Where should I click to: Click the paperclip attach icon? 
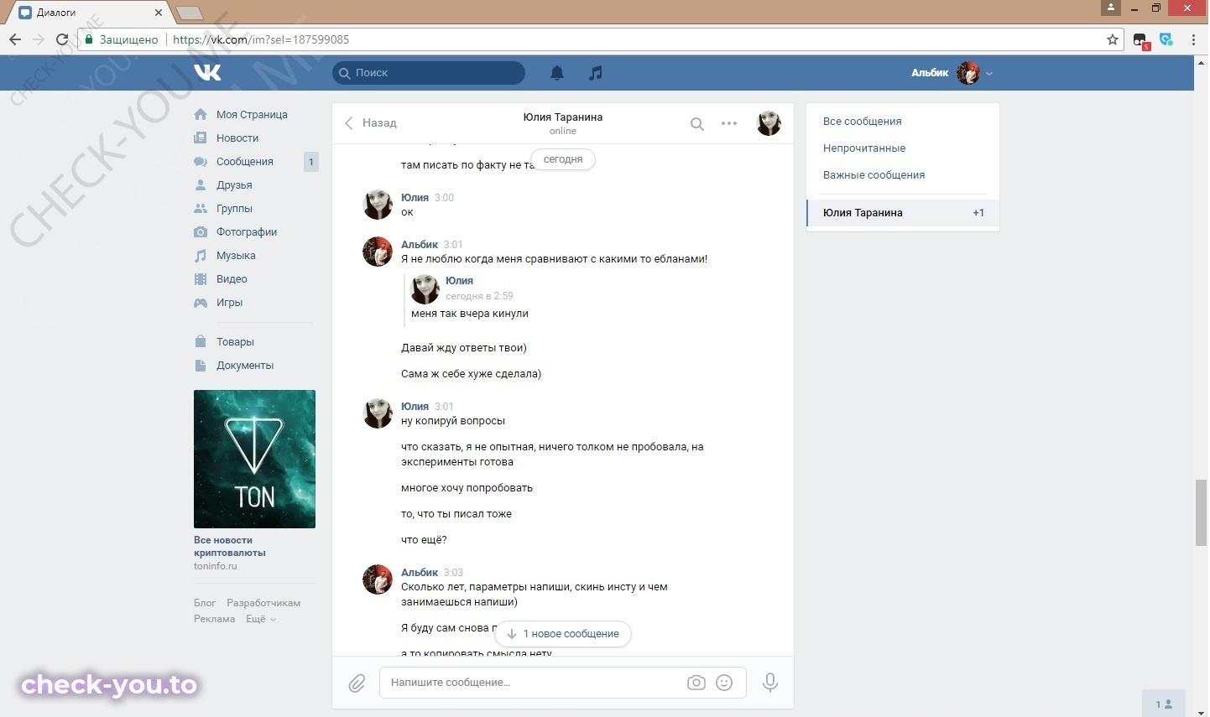[357, 683]
